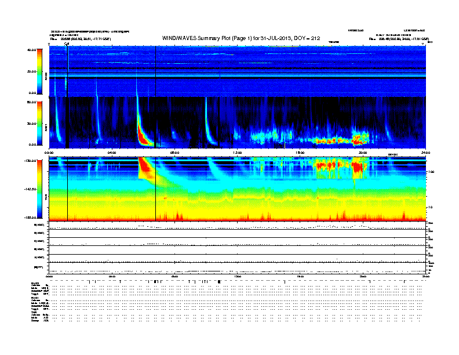459x355 pixels.
Task: Click the RAD1 intensity color bar
Action: [39, 123]
